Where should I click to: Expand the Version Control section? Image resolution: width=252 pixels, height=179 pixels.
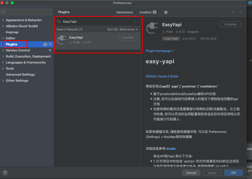pos(3,50)
